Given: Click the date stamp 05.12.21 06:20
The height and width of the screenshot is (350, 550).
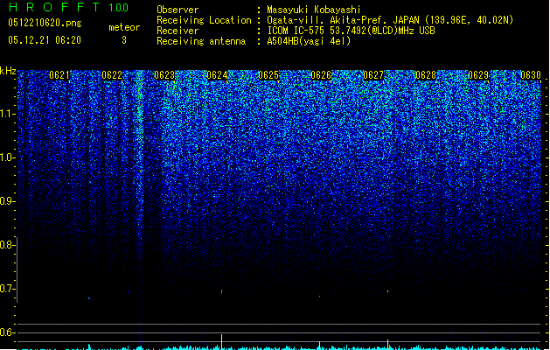Looking at the screenshot, I should [45, 40].
